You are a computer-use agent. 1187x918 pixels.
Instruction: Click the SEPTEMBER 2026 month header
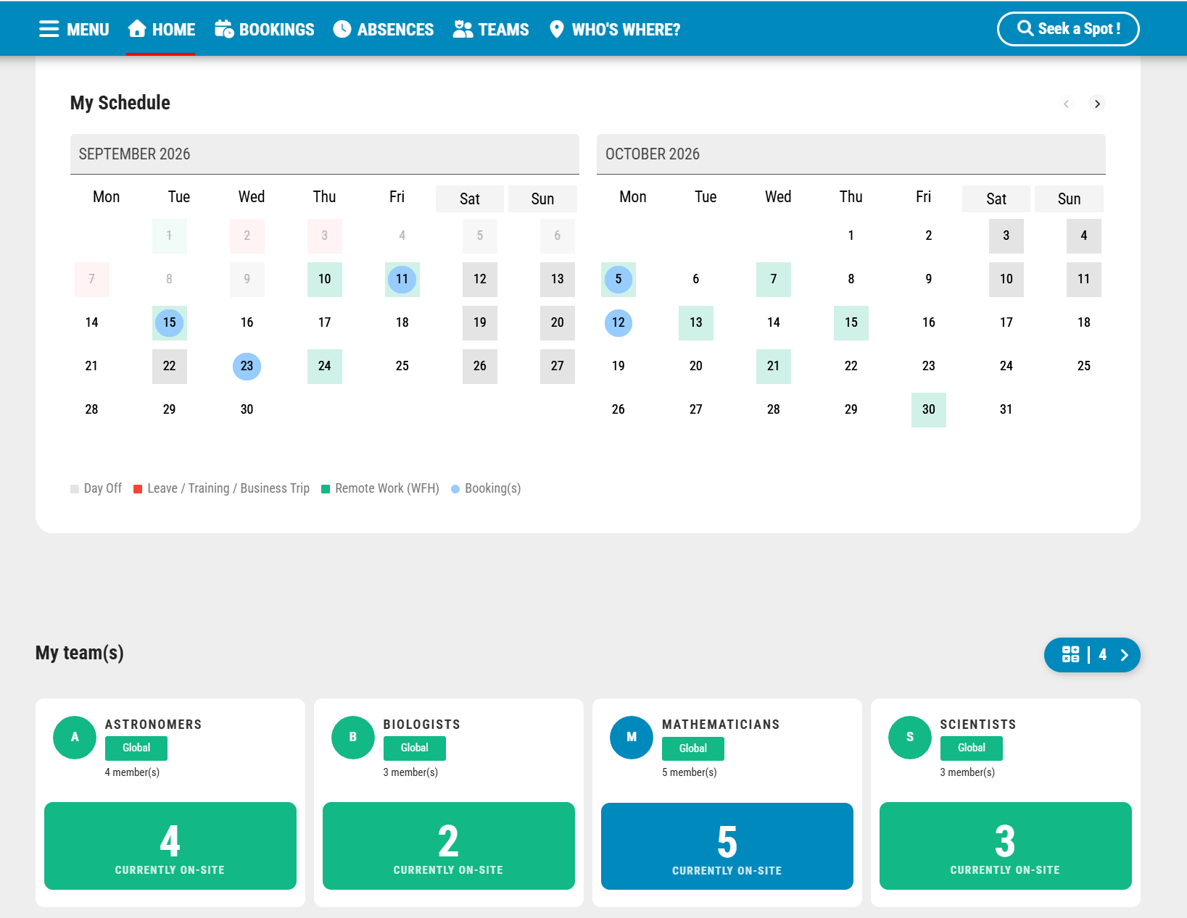coord(325,154)
